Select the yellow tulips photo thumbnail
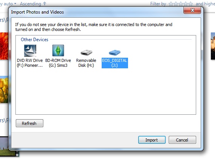 click(4, 89)
